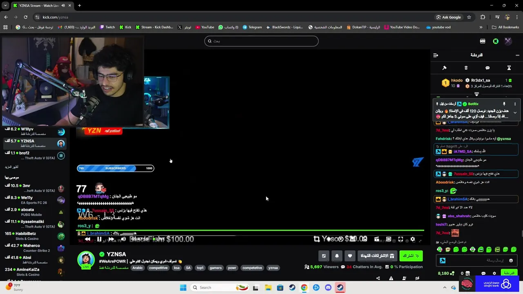Select the gamers tag

coord(215,268)
